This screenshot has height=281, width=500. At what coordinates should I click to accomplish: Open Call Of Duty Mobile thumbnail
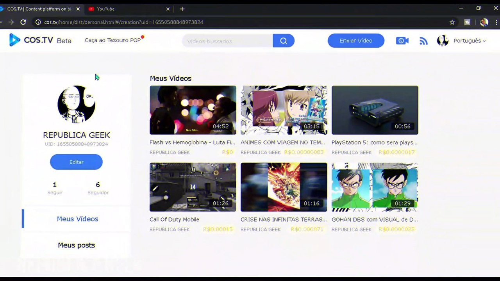coord(193,187)
